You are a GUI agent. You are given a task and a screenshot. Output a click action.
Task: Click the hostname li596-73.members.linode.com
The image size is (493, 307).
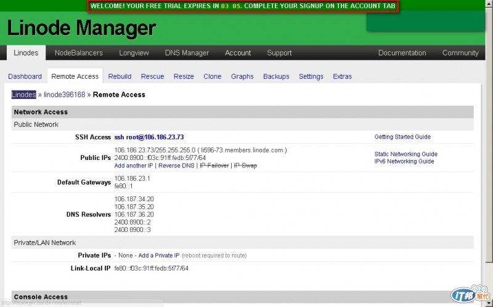242,150
